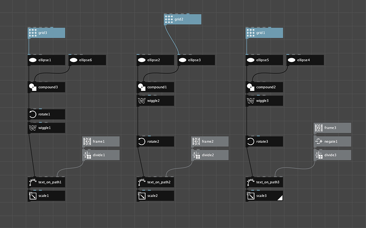Viewport: 366px width, 228px height.
Task: Select the divide3 node label
Action: tap(330, 155)
